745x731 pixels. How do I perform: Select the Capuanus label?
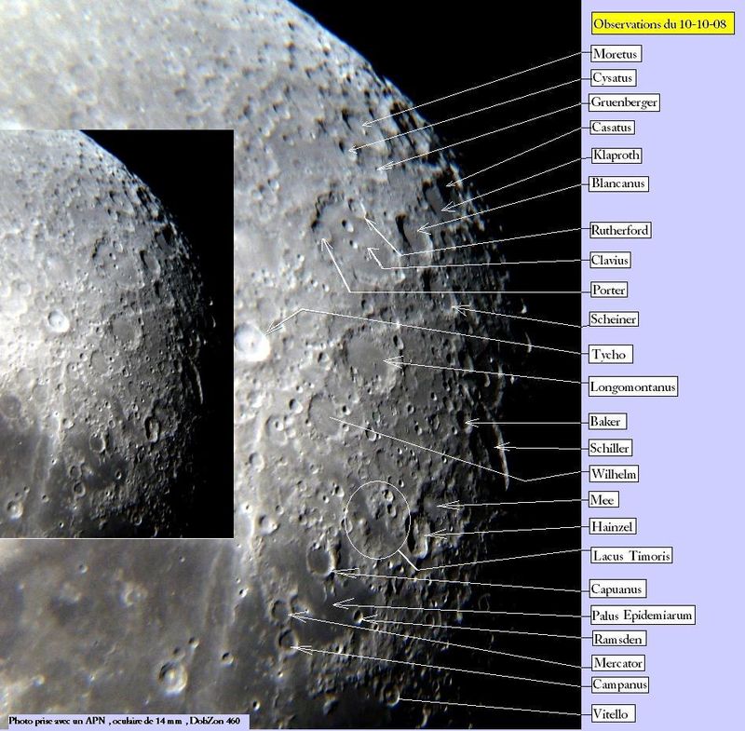point(617,589)
